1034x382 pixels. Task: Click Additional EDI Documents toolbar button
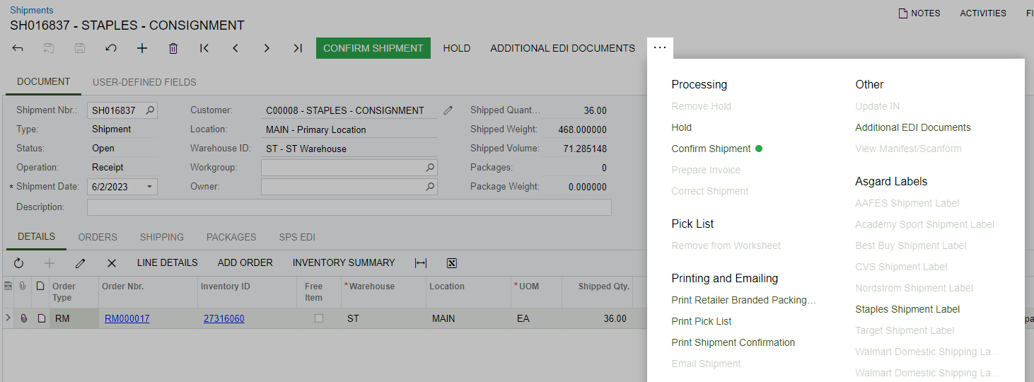pos(563,48)
